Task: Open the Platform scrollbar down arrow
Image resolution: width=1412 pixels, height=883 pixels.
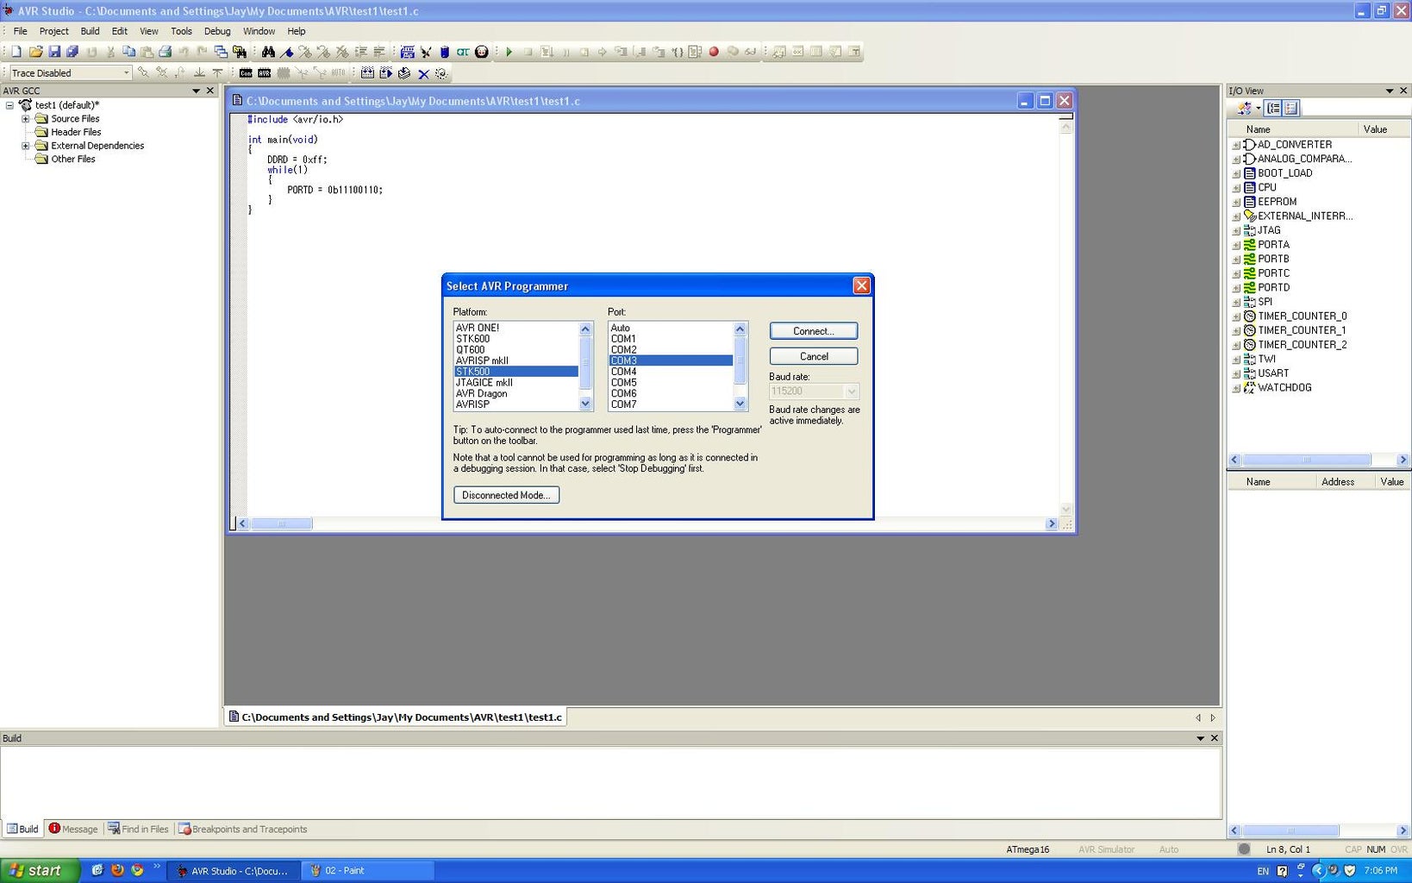Action: pos(585,404)
